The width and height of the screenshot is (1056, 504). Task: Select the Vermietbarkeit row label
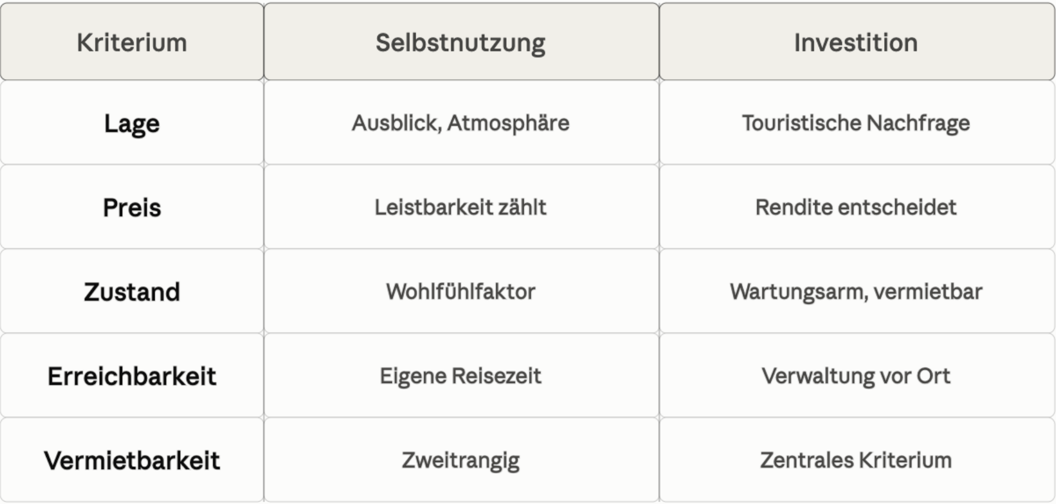point(132,460)
